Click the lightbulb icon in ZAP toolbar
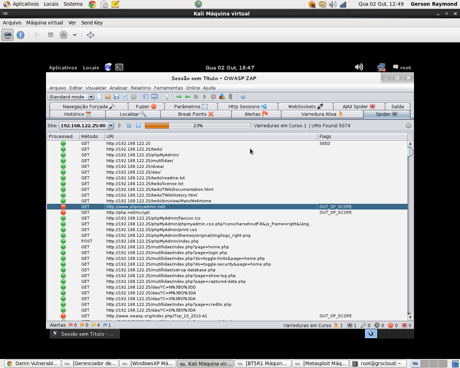 pyautogui.click(x=167, y=97)
